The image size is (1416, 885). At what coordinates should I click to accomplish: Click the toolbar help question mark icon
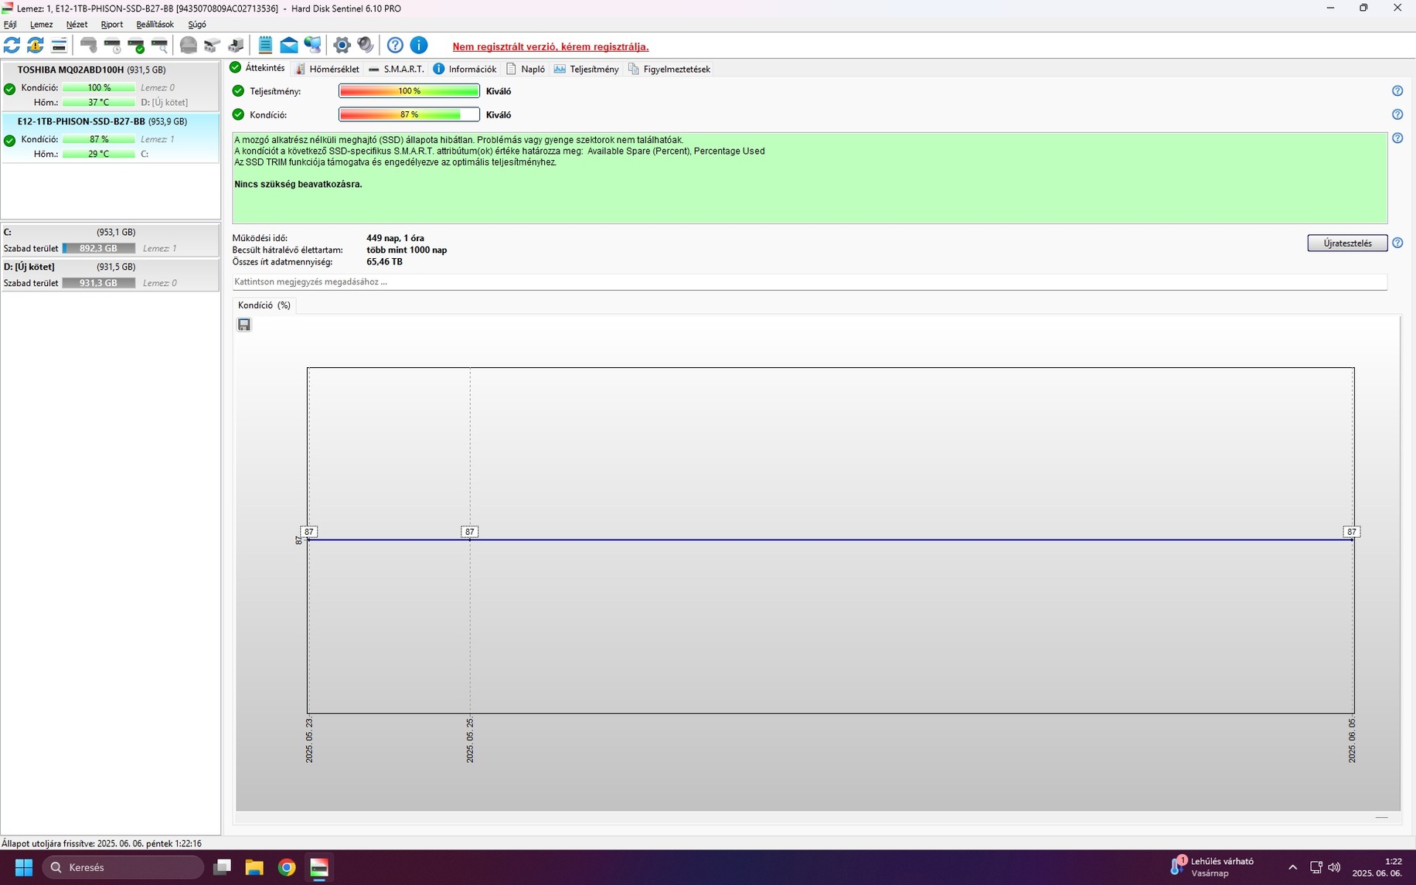395,45
